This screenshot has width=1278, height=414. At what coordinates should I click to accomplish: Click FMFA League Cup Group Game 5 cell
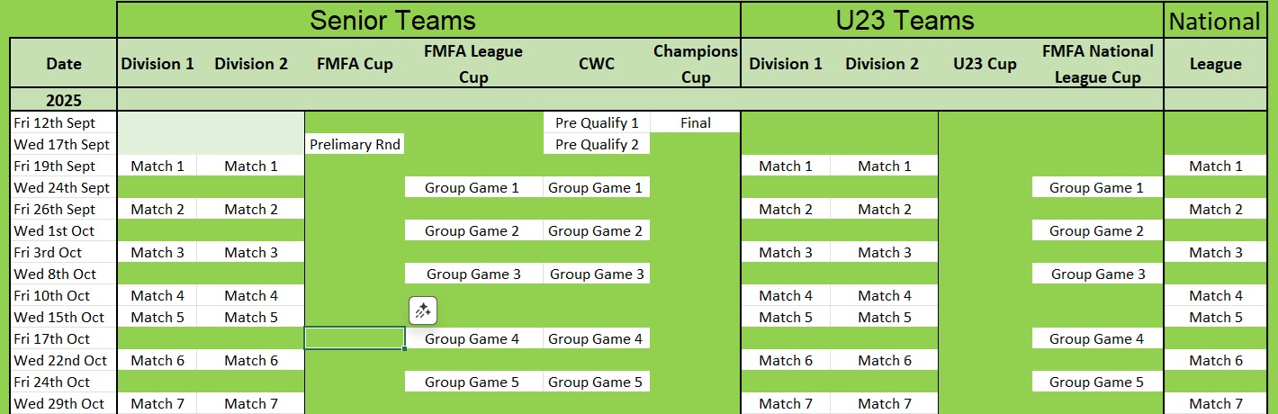coord(473,382)
